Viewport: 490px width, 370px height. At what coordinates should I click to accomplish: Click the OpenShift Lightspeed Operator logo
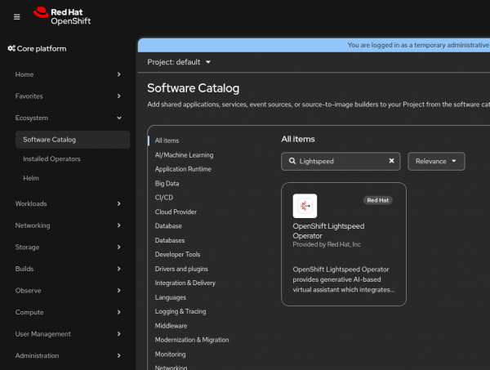[305, 206]
